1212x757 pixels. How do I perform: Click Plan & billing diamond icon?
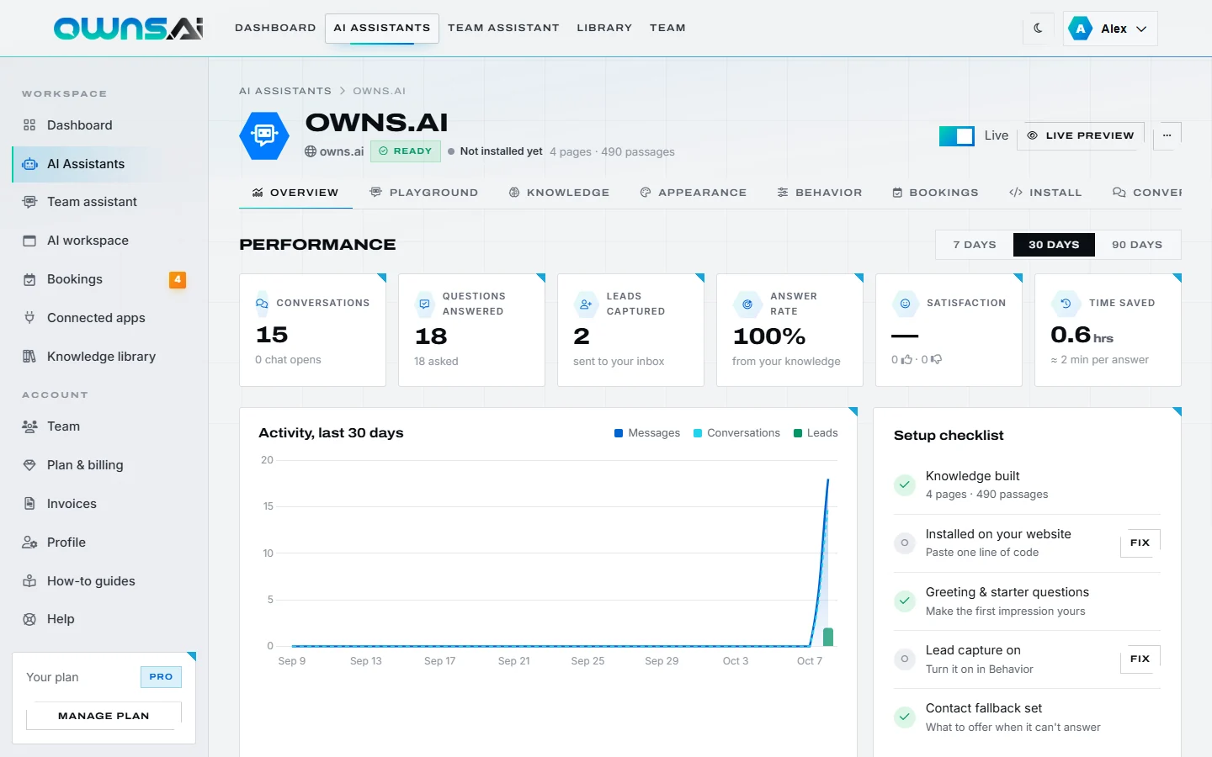click(x=29, y=465)
